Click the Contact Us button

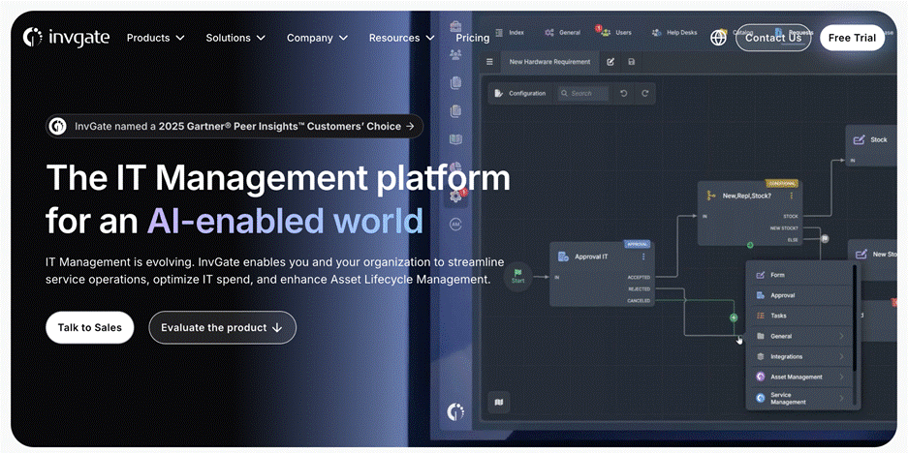[773, 38]
